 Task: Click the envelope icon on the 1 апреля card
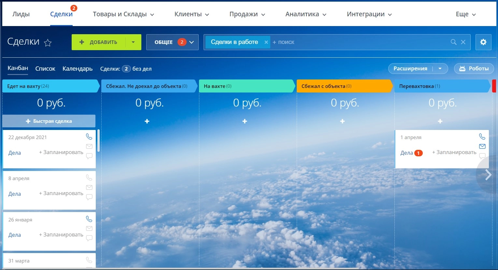pyautogui.click(x=482, y=146)
